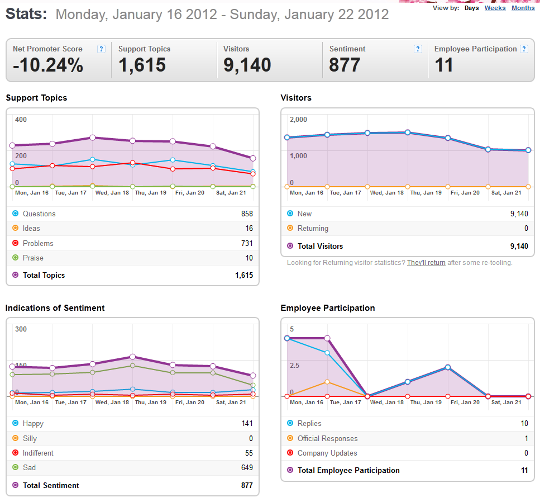Open the Employee Participation help icon

point(524,49)
